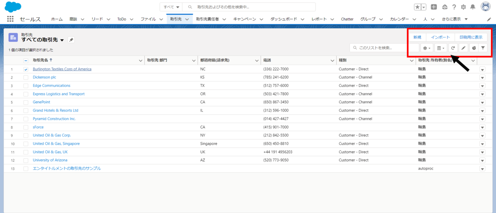496x213 pixels.
Task: Click the 新規 button
Action: pyautogui.click(x=417, y=37)
